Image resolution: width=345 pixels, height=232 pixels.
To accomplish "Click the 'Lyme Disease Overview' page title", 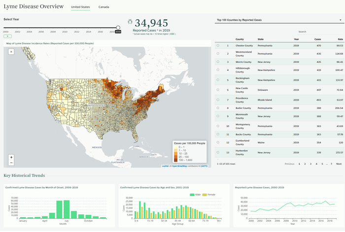I will [x=34, y=6].
